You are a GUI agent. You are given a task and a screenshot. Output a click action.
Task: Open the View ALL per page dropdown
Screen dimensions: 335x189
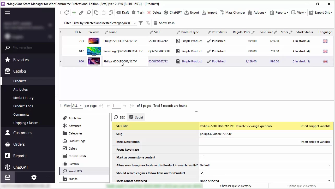(x=77, y=106)
